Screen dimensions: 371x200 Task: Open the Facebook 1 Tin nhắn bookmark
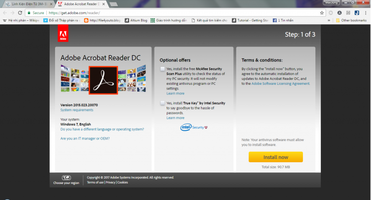click(x=283, y=20)
